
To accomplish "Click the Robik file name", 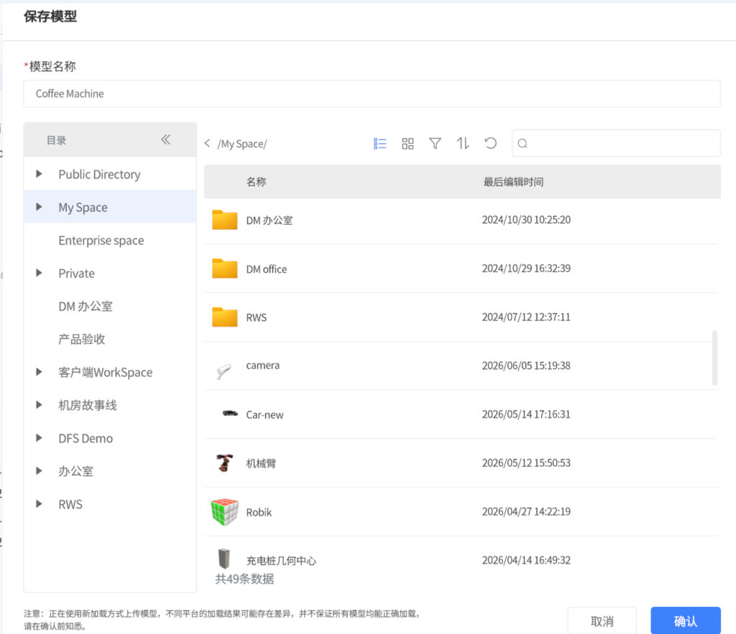I will point(259,512).
